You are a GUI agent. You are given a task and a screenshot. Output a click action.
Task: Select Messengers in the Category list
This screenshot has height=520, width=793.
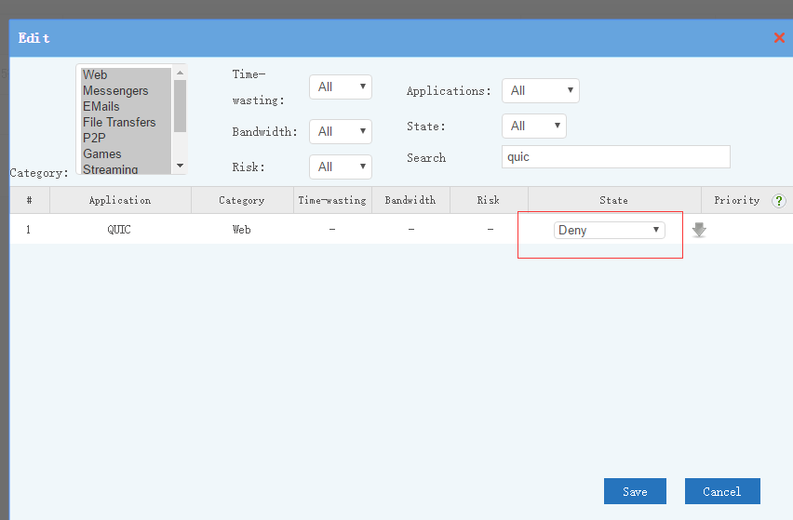[x=126, y=90]
